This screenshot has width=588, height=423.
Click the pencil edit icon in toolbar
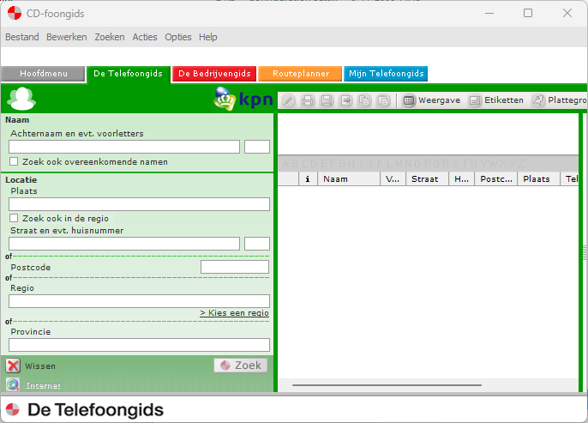click(289, 100)
